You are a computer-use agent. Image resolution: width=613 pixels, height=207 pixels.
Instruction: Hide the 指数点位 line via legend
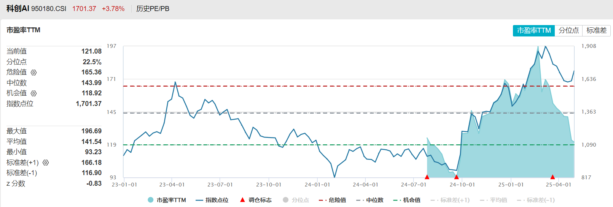tap(212, 200)
